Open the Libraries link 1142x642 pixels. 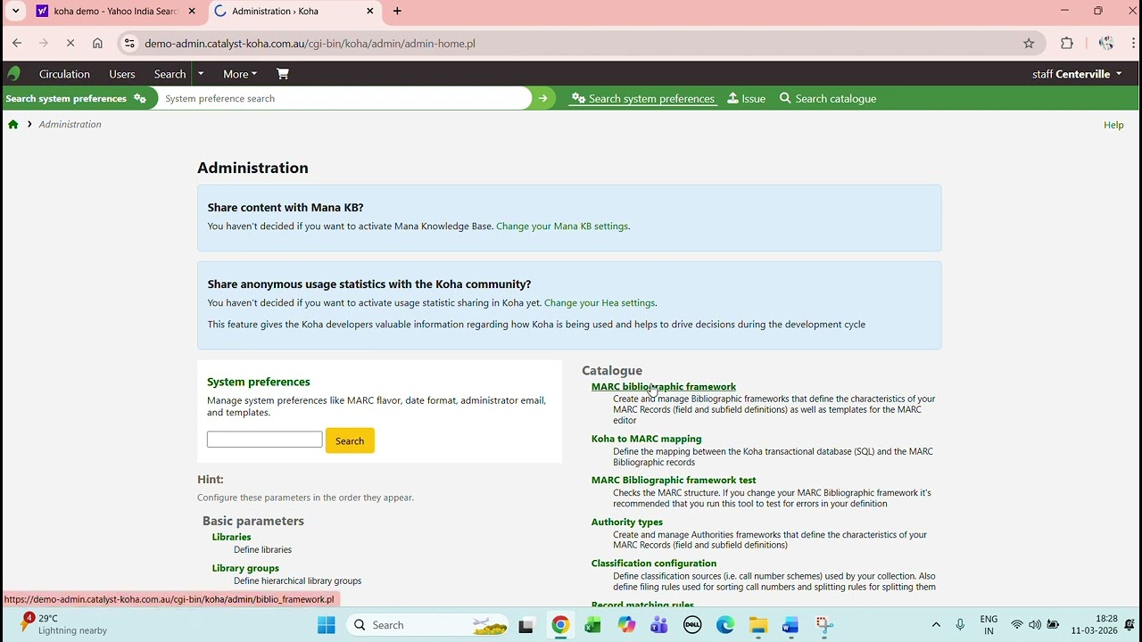click(232, 537)
